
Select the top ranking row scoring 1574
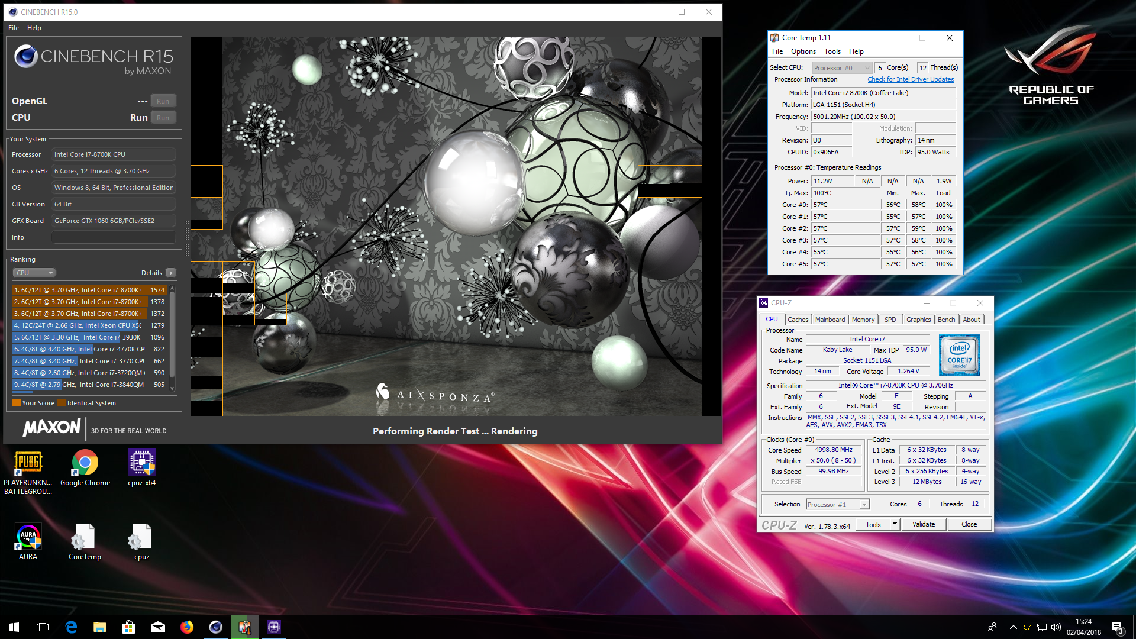tap(89, 290)
